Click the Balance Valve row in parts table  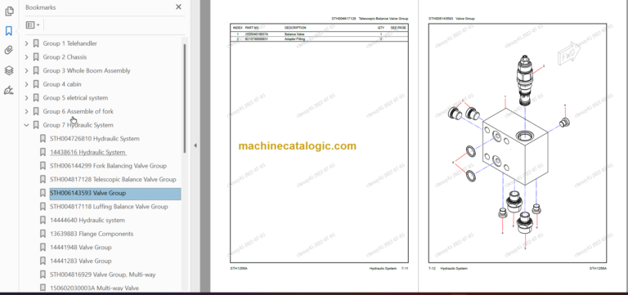(x=319, y=34)
